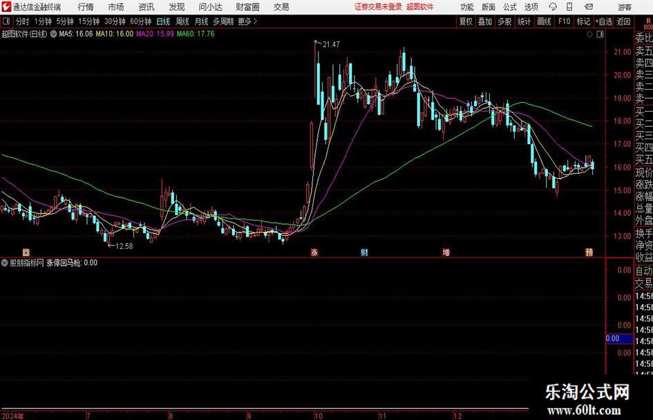This screenshot has height=420, width=653.
Task: Click 证券交易未登录 login link
Action: [378, 7]
